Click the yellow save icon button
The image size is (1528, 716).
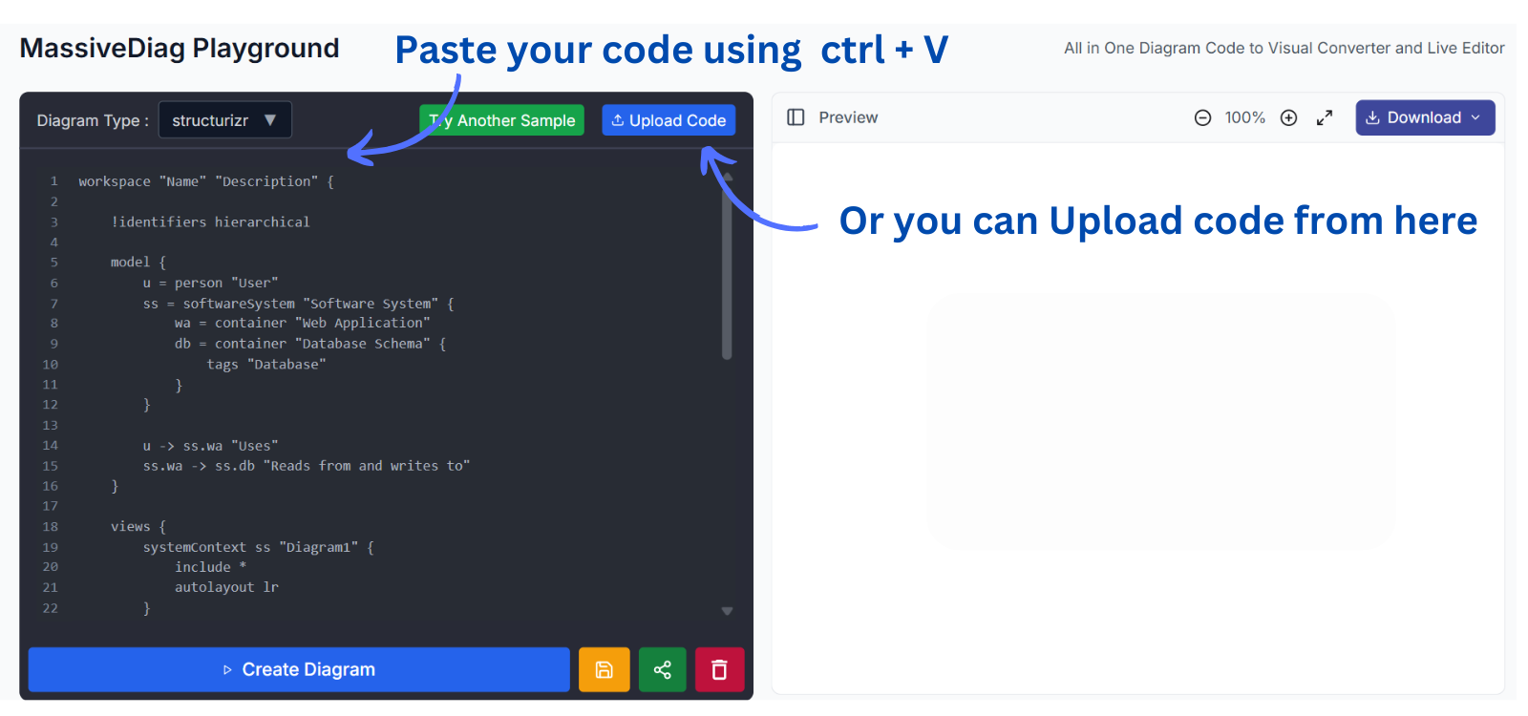[604, 669]
